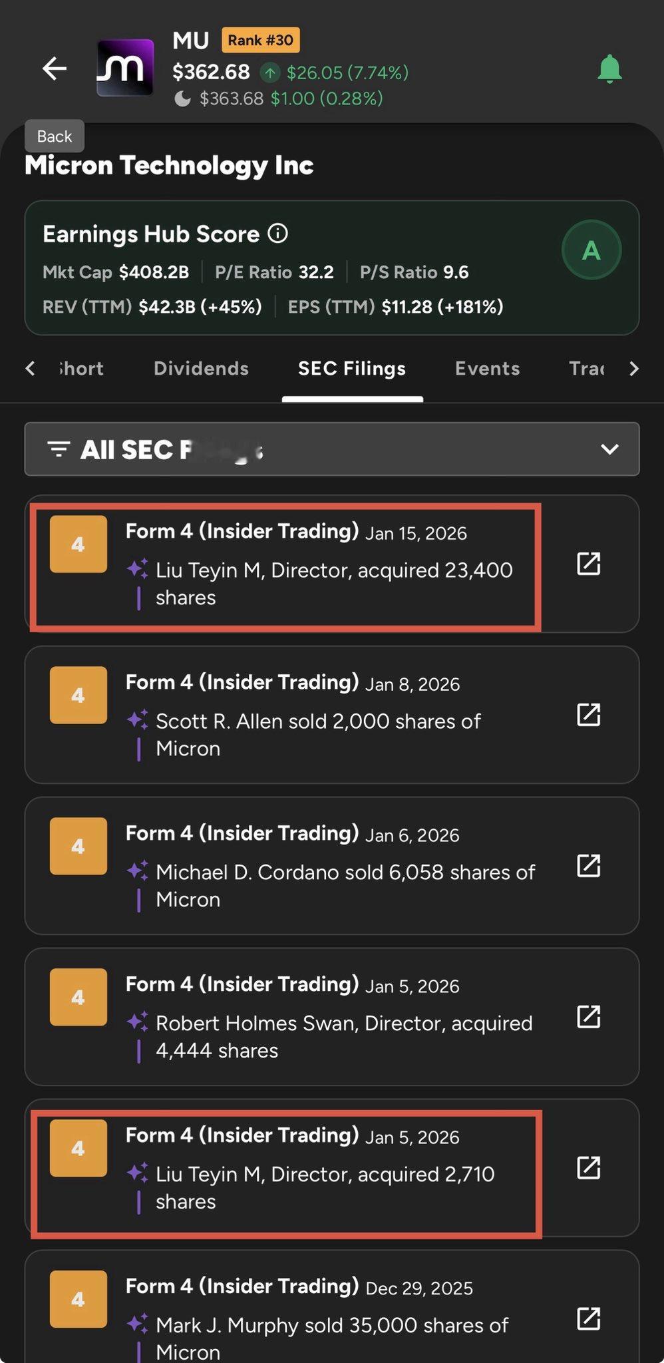The height and width of the screenshot is (1363, 664).
Task: Tap the back arrow in header
Action: tap(55, 69)
